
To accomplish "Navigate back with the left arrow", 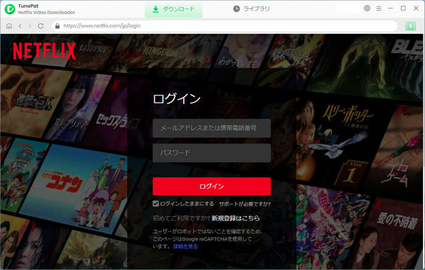I will click(19, 26).
